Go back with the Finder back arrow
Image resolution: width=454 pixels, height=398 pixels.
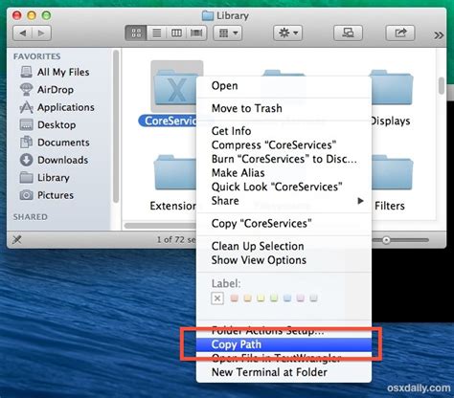point(23,33)
